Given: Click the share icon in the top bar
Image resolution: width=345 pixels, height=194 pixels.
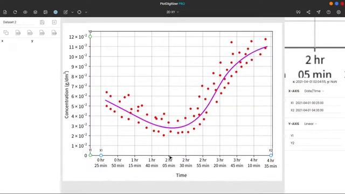Looking at the screenshot, I should click(x=308, y=12).
